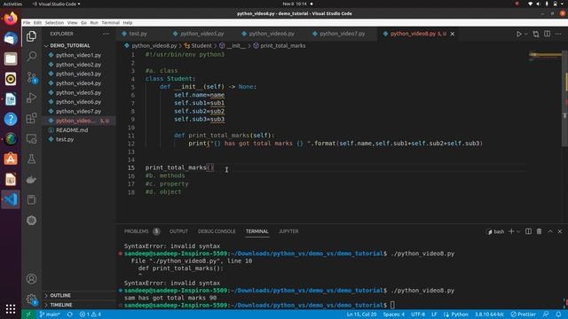Open the Terminal menu
This screenshot has width=568, height=319.
110,22
